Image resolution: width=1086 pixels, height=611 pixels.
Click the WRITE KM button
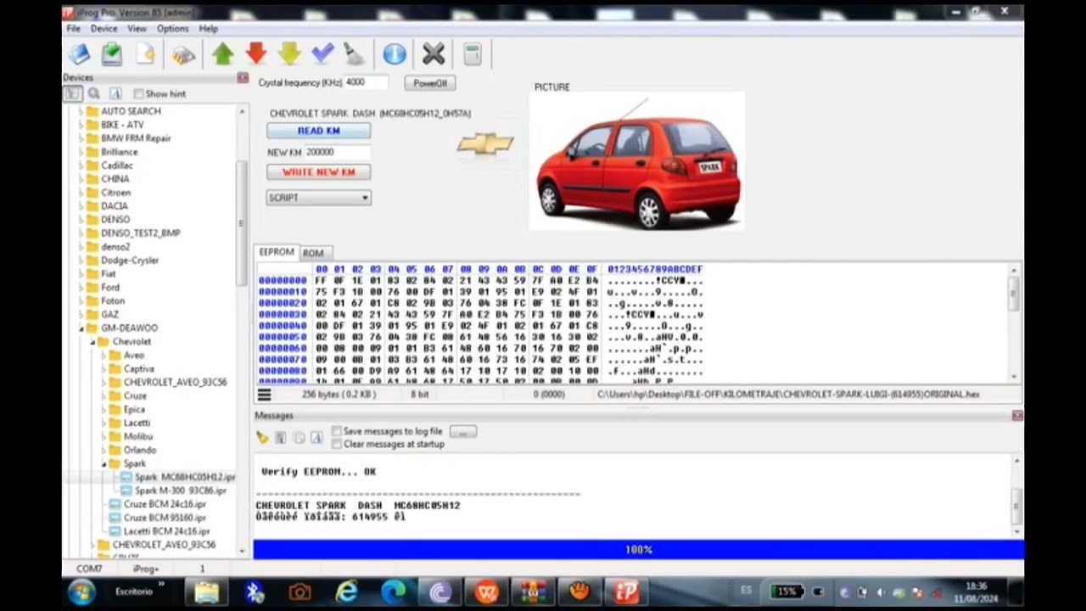click(318, 172)
